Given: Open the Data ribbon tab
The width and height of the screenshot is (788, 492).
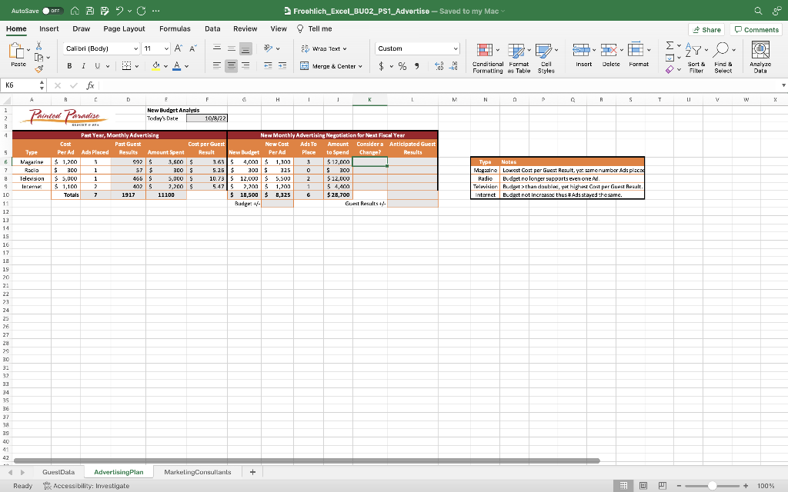Looking at the screenshot, I should (212, 28).
